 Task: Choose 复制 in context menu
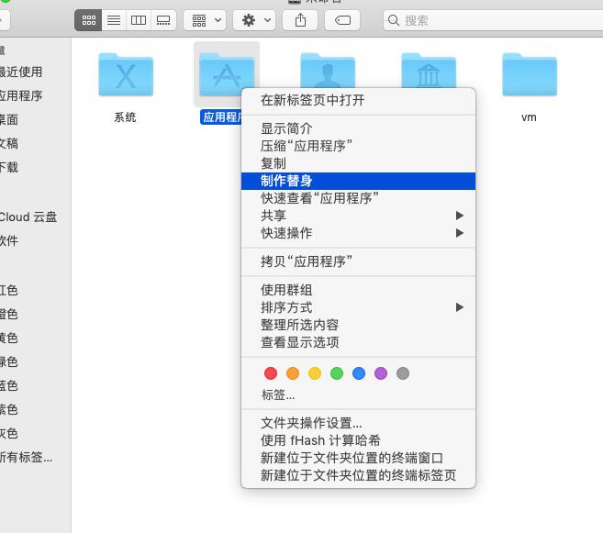tap(359, 163)
